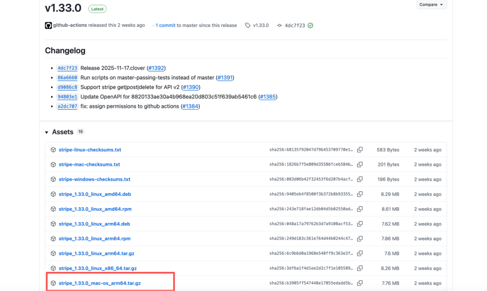This screenshot has width=487, height=291.
Task: Download stripe-windows-checksums.txt
Action: click(94, 180)
